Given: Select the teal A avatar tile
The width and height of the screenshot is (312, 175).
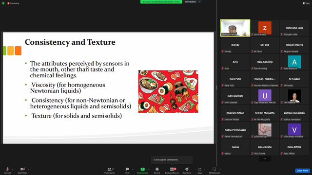Looking at the screenshot, I should click(294, 62).
